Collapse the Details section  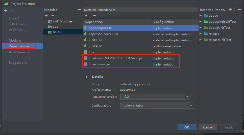(x=87, y=77)
